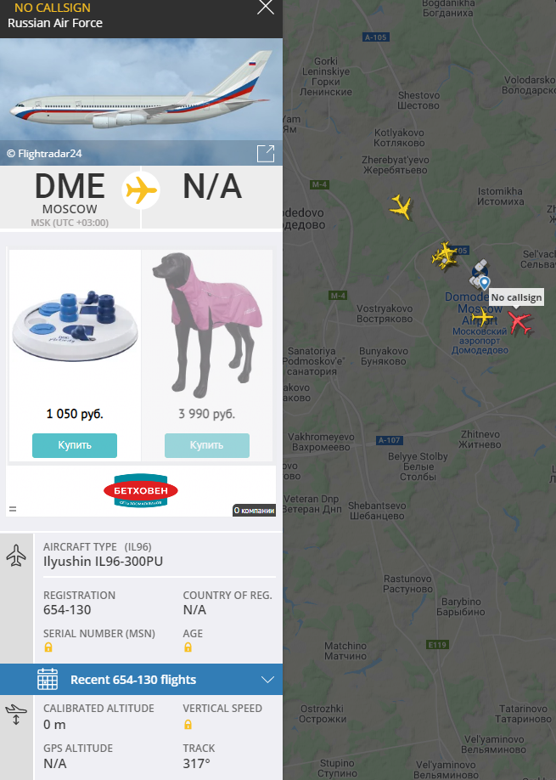Close the aircraft details panel

click(x=266, y=8)
